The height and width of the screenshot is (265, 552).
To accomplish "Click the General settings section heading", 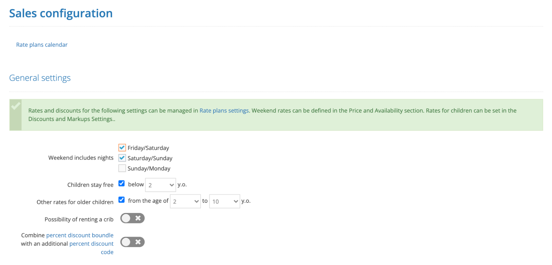I will pyautogui.click(x=40, y=78).
